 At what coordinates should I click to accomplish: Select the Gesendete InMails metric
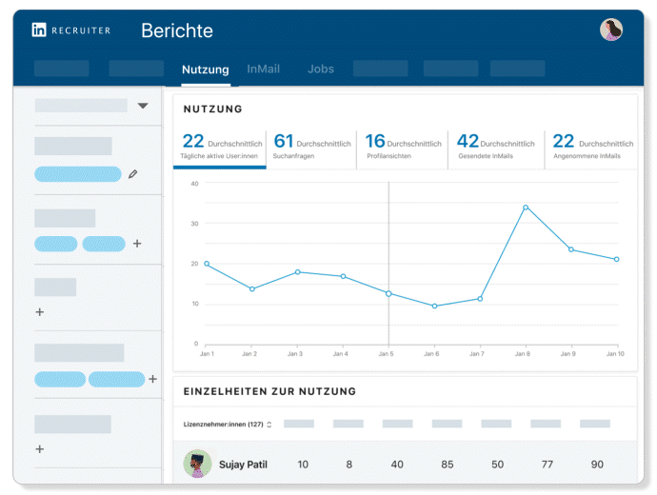(495, 148)
